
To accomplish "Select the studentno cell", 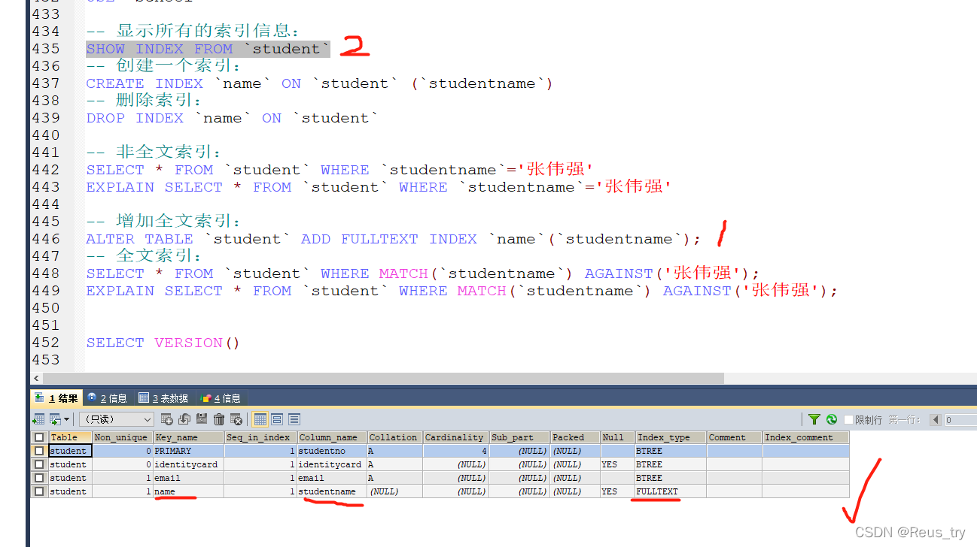I will tap(332, 451).
